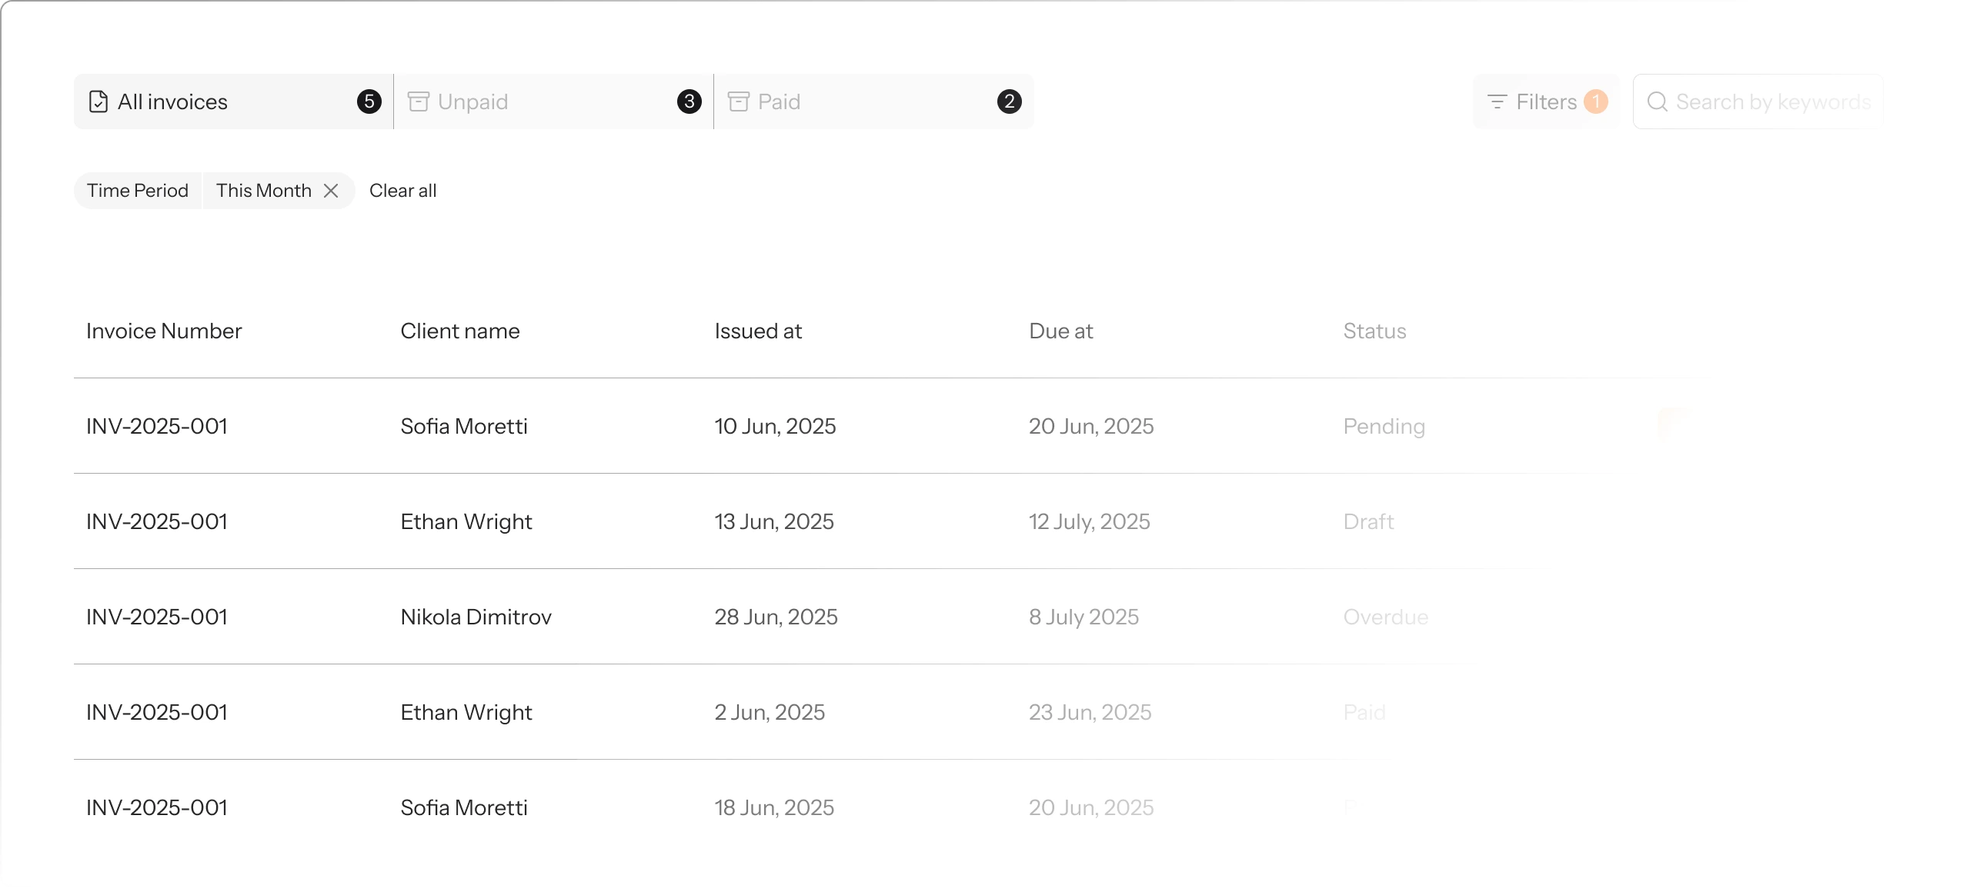
Task: Select the All invoices tab
Action: pyautogui.click(x=234, y=102)
